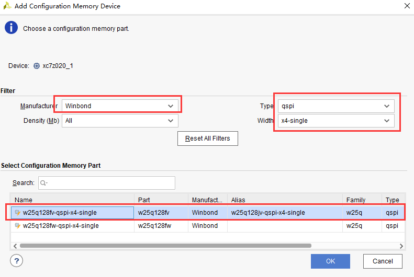Viewport: 414px width, 277px height.
Task: Click the search magnifier icon
Action: coord(44,183)
